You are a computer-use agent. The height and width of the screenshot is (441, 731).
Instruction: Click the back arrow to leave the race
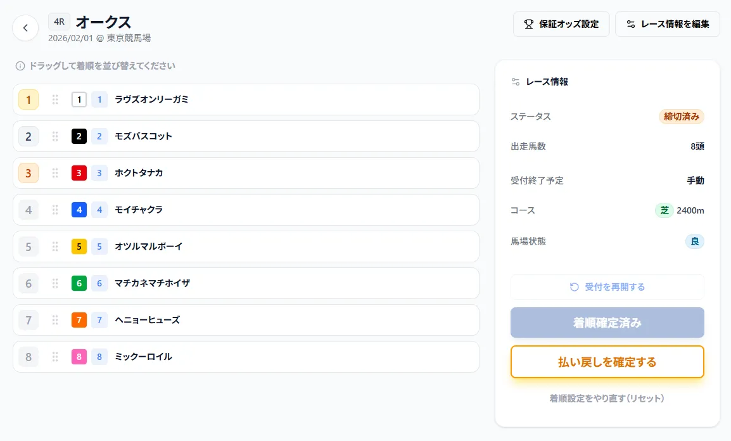pos(25,28)
